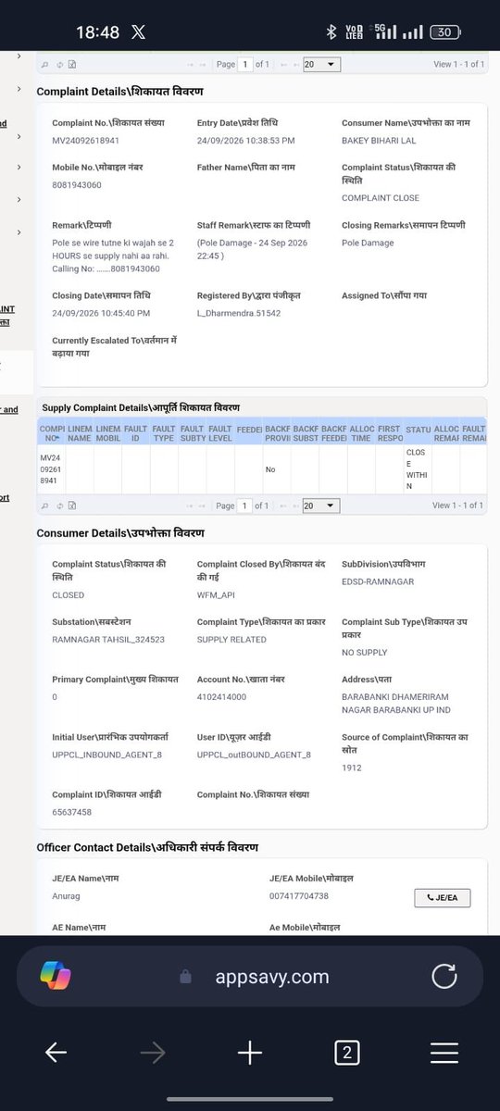
Task: Click refresh icon in Supply Complaint Details pager
Action: (59, 506)
